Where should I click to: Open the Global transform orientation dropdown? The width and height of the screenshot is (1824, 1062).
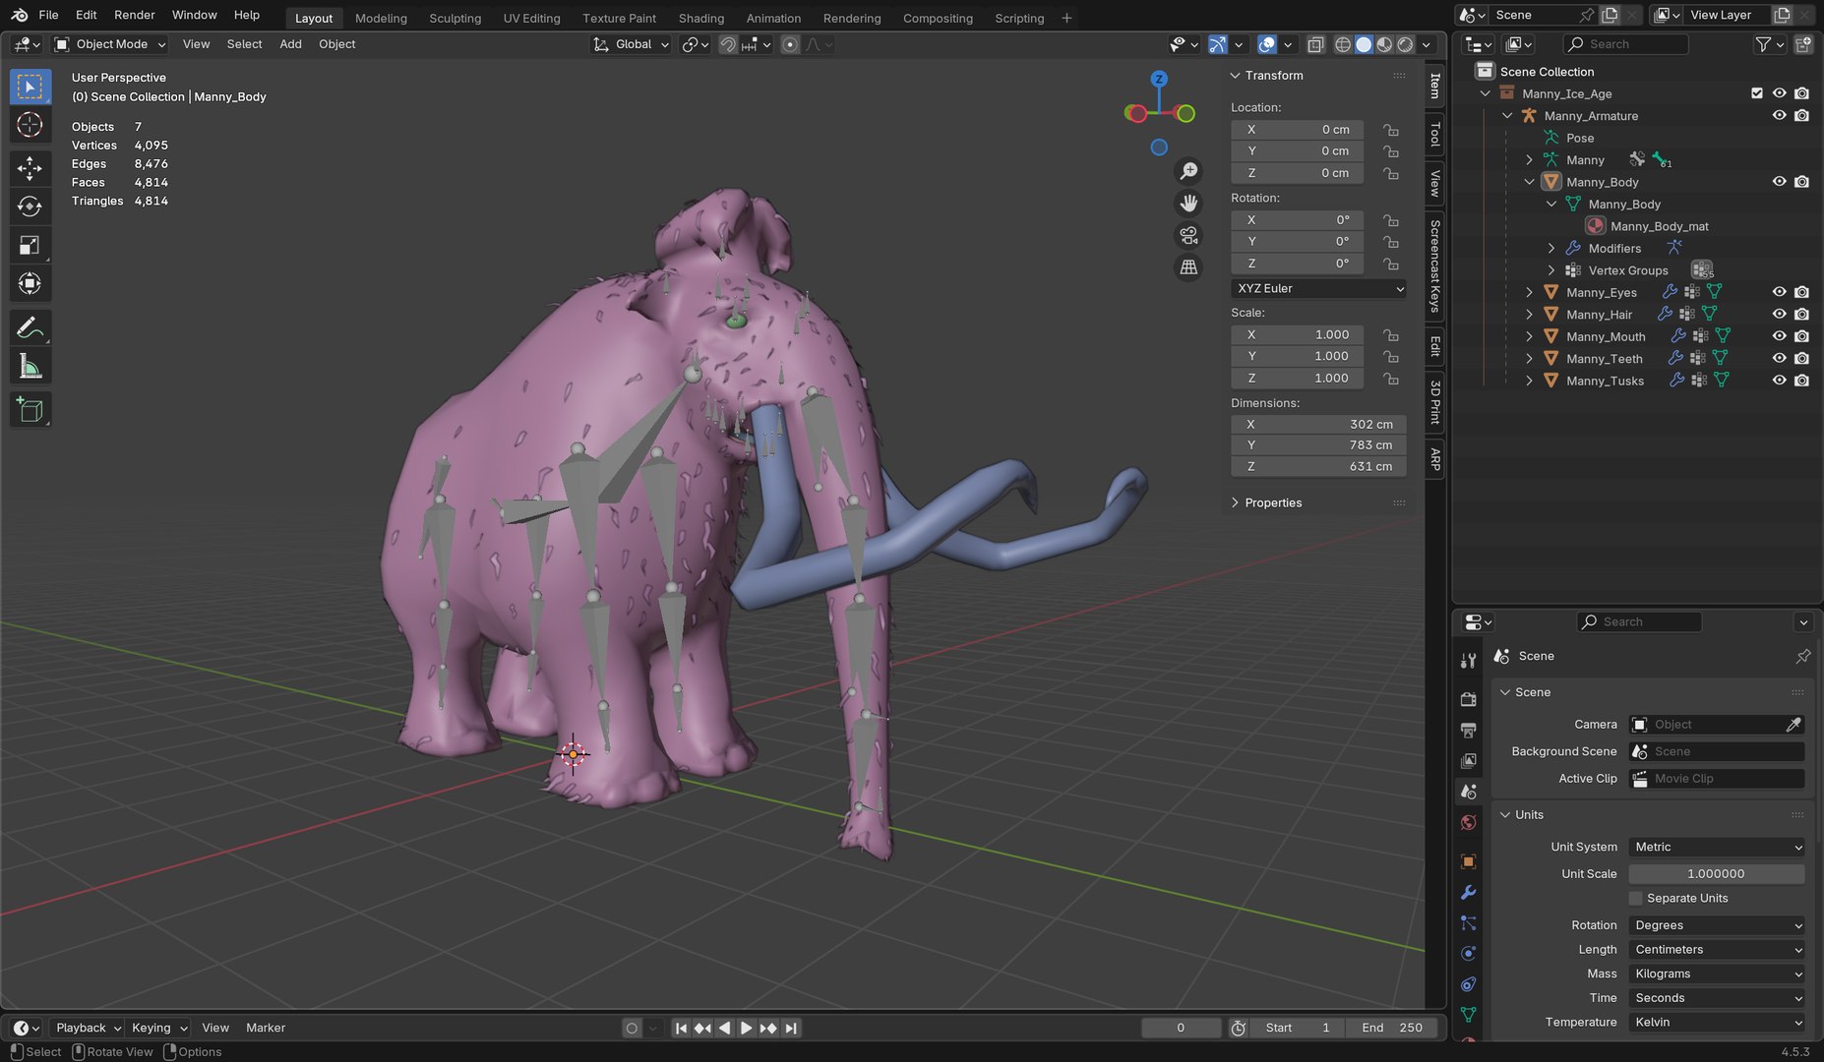[631, 44]
